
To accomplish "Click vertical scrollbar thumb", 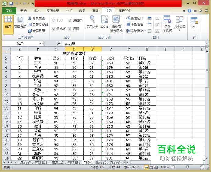I will [207, 70].
